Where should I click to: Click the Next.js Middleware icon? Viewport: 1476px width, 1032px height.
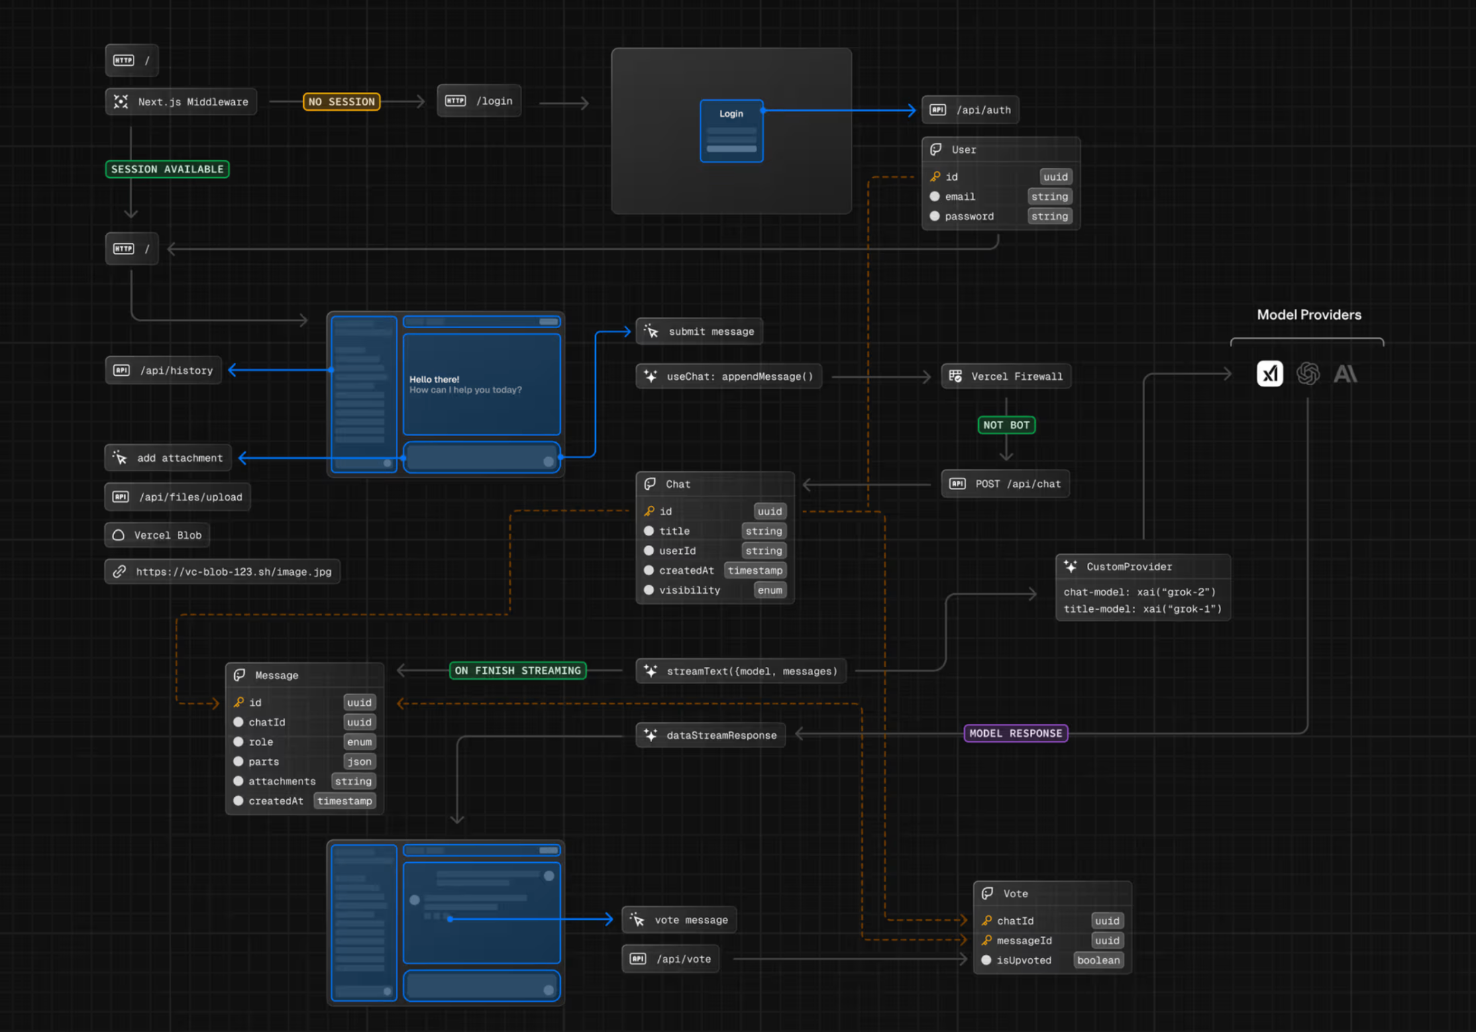(121, 101)
